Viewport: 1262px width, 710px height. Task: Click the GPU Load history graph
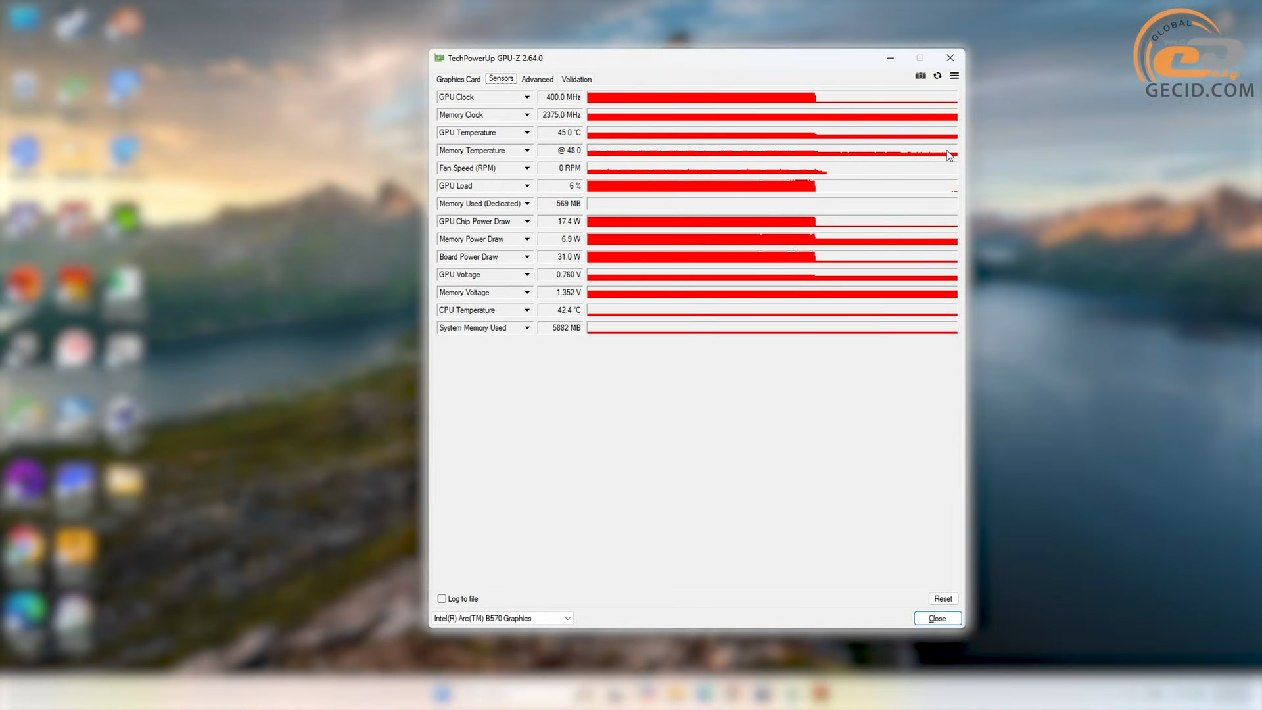(772, 186)
